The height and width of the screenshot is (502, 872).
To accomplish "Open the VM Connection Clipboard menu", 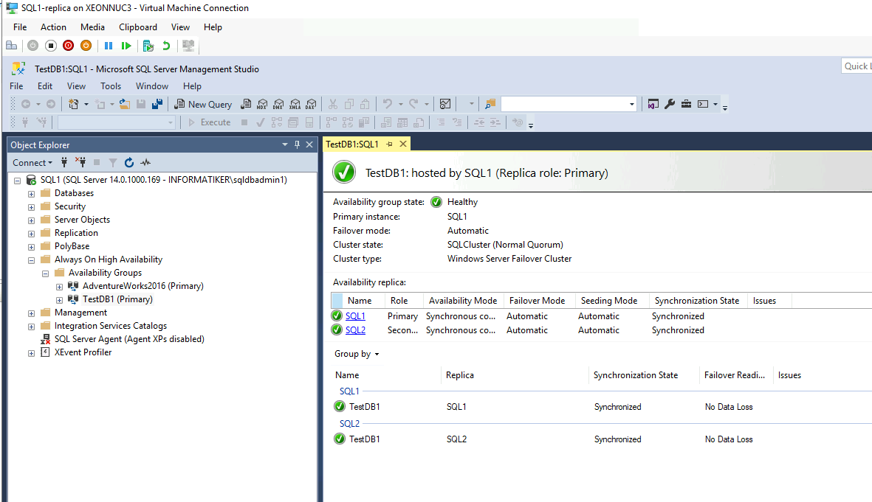I will [138, 27].
